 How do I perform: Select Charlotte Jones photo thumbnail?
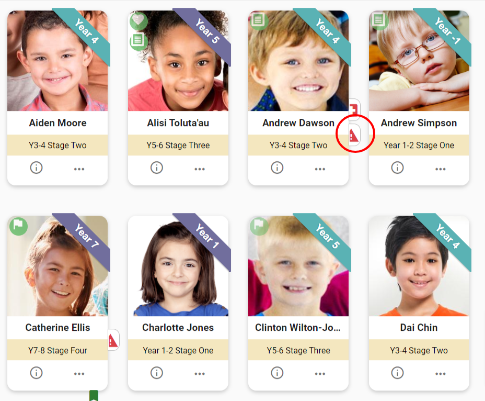pyautogui.click(x=178, y=266)
